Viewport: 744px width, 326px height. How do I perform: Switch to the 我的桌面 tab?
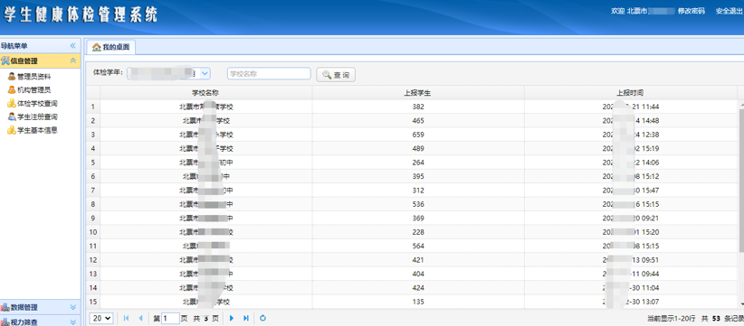click(x=111, y=47)
